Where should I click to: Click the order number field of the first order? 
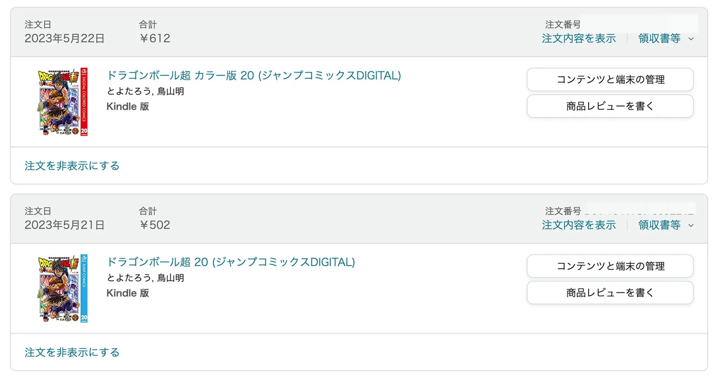pos(639,23)
